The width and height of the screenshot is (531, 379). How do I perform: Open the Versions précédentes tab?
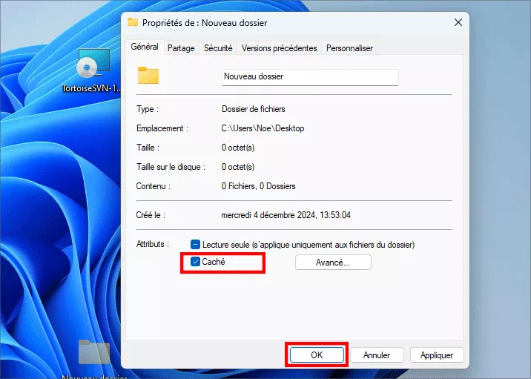click(x=279, y=48)
